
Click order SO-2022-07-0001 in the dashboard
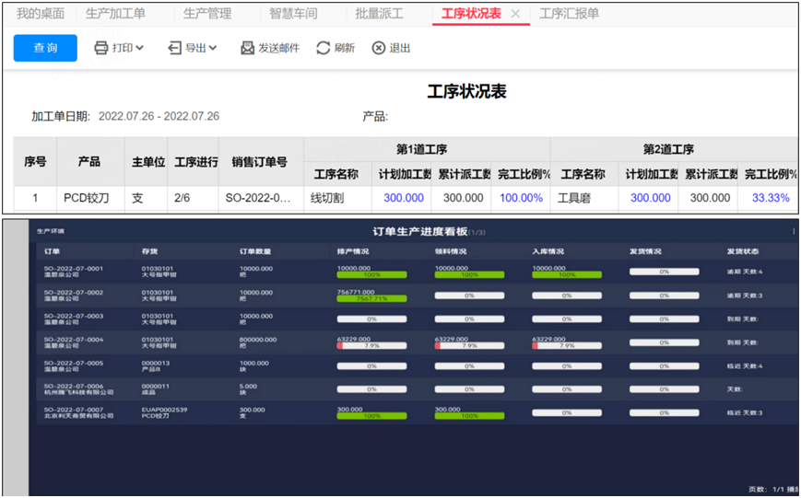click(x=74, y=268)
